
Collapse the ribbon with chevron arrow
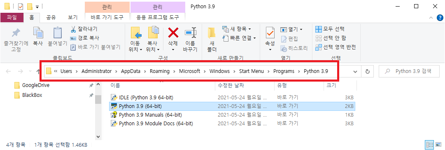431,18
